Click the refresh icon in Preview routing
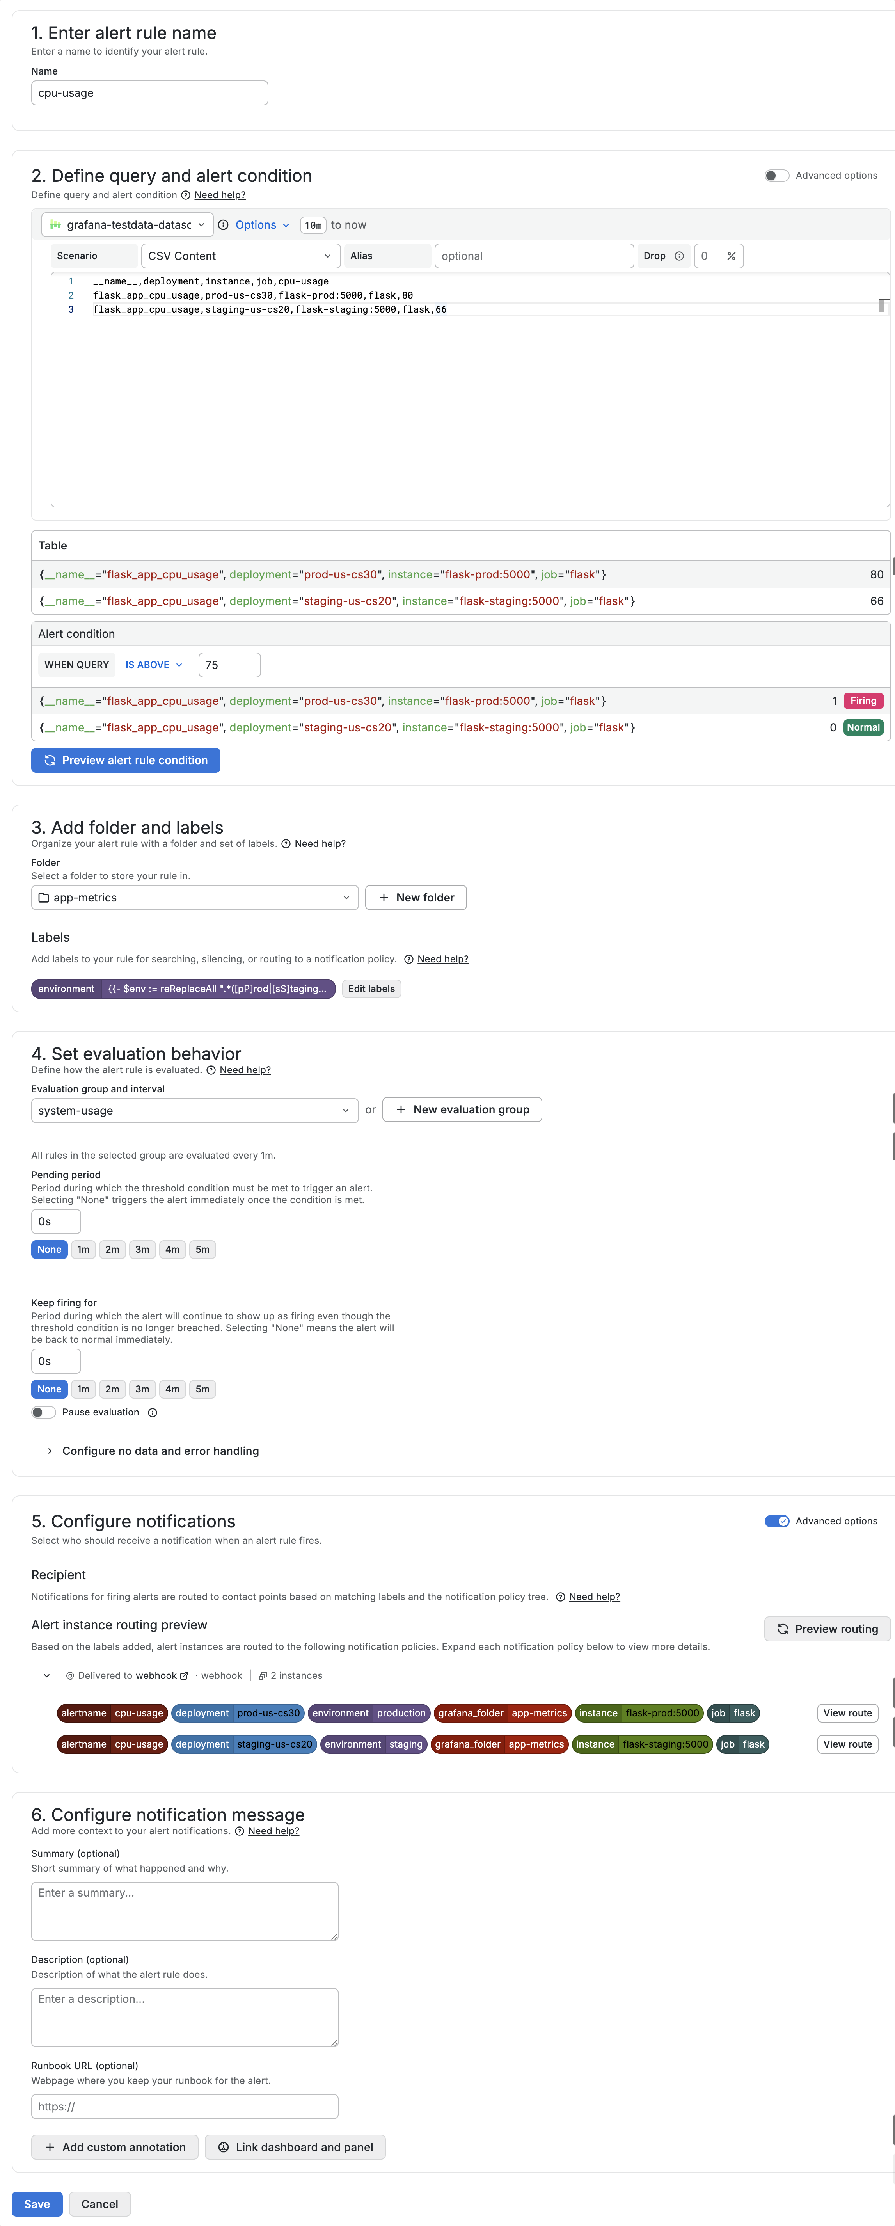 pos(783,1629)
